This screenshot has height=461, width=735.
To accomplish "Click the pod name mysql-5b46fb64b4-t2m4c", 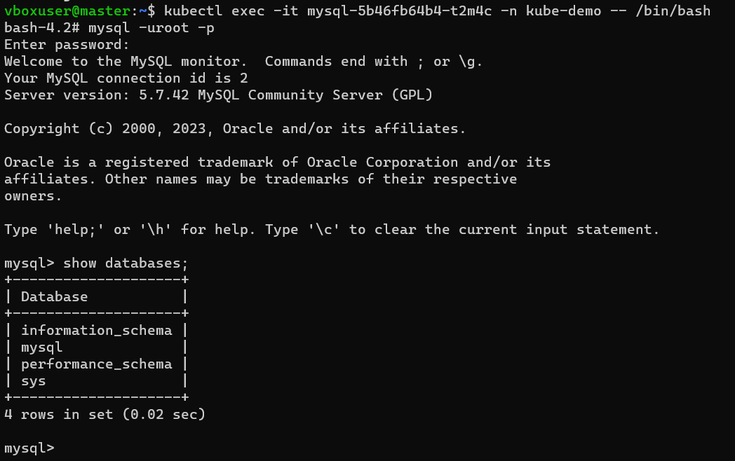I will tap(399, 11).
